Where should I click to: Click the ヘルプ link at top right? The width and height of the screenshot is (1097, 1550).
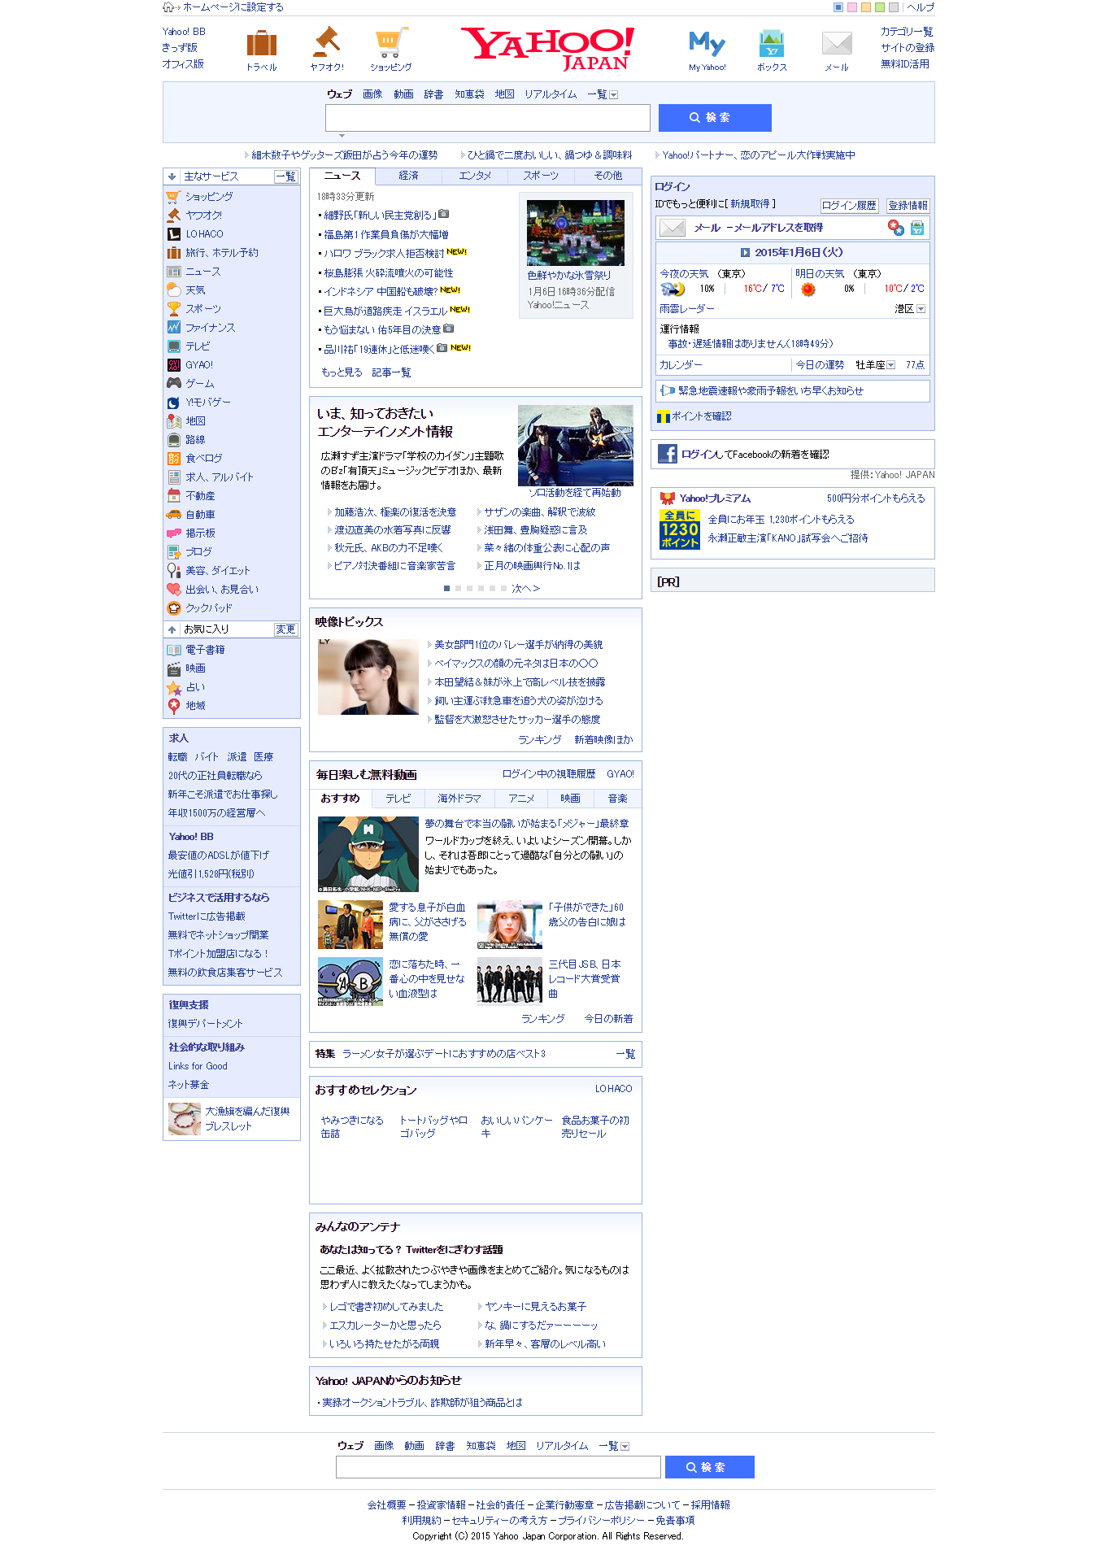click(x=921, y=7)
